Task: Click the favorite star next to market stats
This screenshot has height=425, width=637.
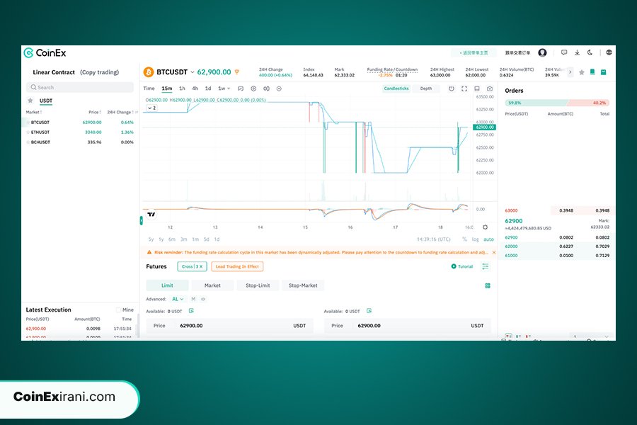Action: tap(582, 72)
